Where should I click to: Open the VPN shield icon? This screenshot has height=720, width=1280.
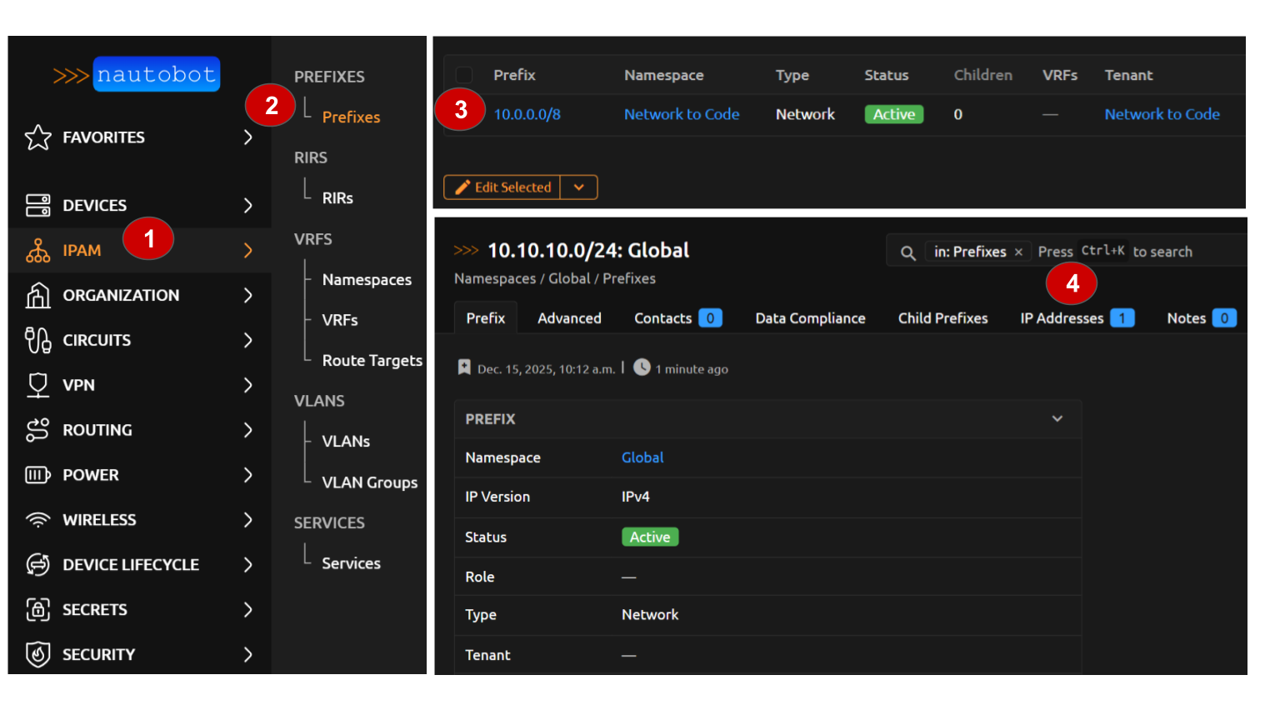[x=38, y=385]
